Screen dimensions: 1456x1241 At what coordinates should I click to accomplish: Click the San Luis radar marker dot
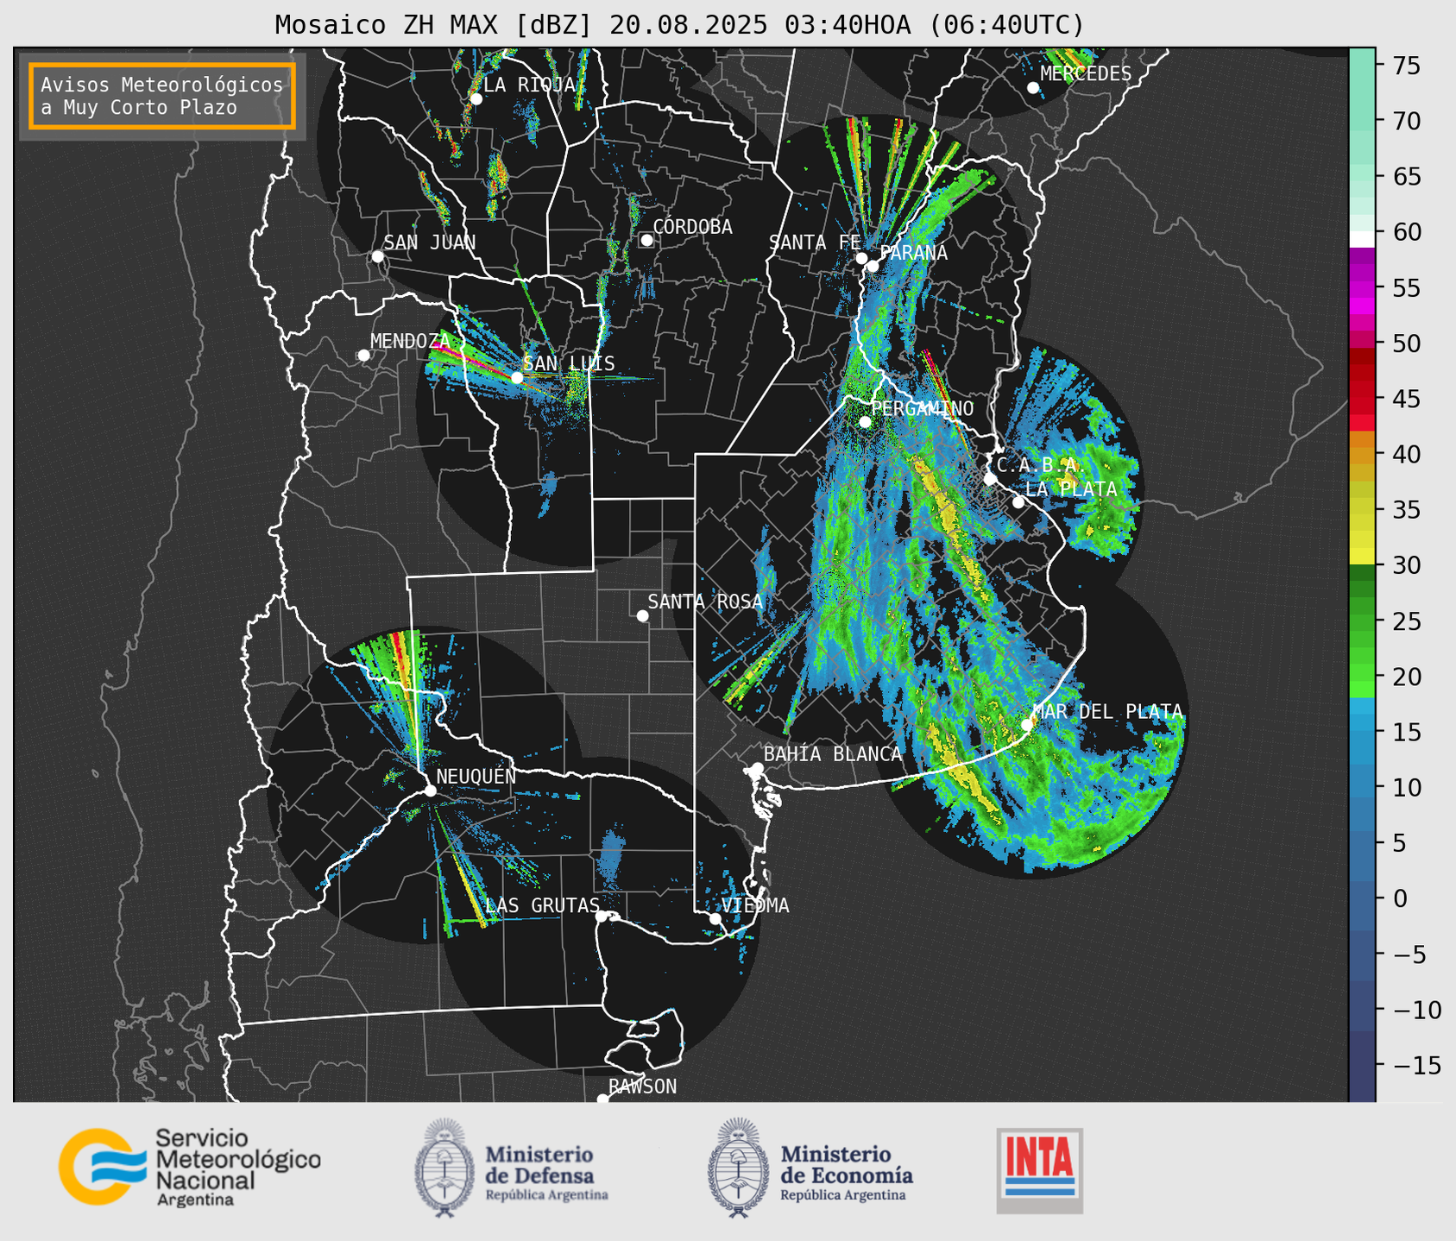pos(516,378)
